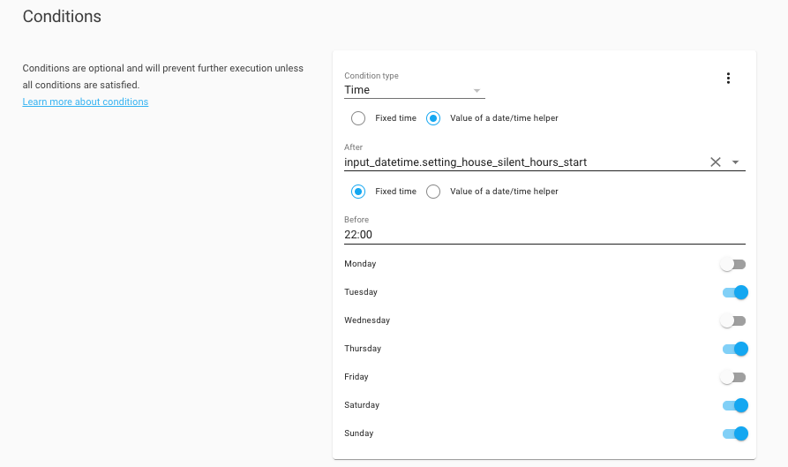
Task: Choose date/time helper option for Before
Action: (433, 192)
